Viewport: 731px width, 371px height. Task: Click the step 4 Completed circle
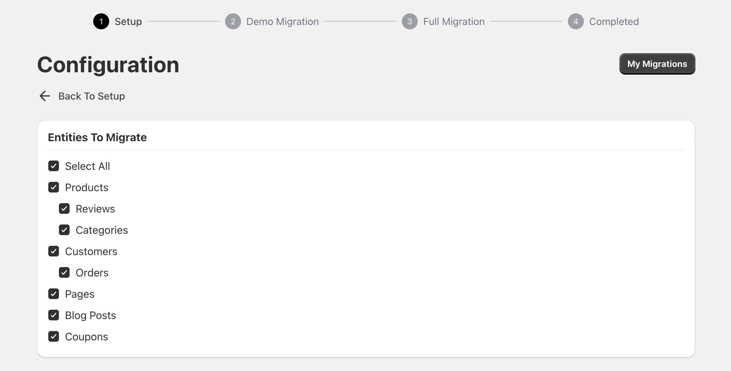point(576,21)
